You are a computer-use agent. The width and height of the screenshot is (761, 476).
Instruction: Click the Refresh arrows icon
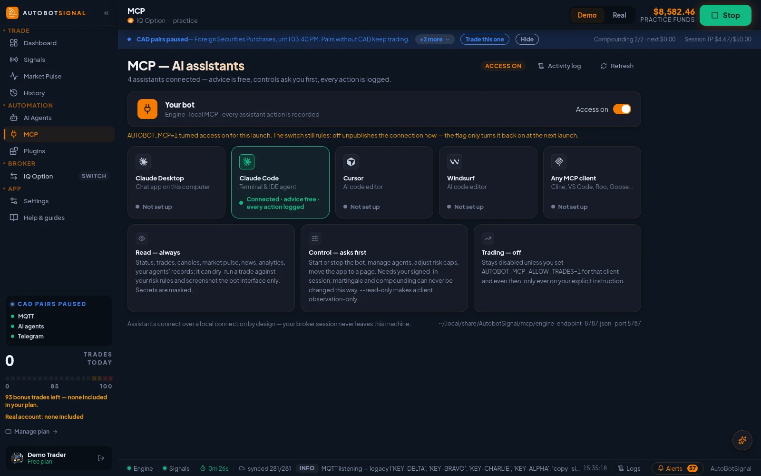point(604,66)
